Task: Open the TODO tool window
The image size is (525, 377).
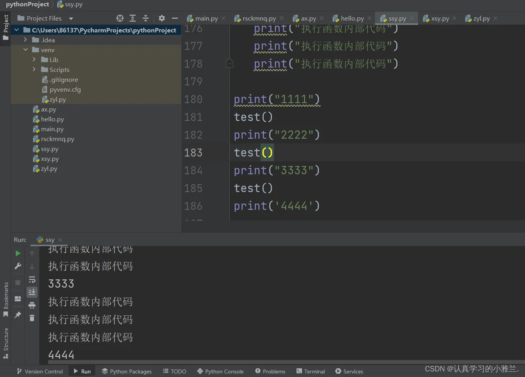Action: pyautogui.click(x=174, y=371)
